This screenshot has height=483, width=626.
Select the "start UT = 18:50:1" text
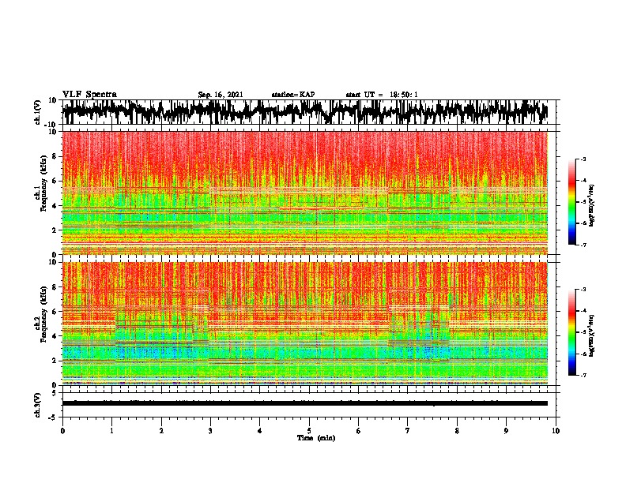(x=382, y=95)
